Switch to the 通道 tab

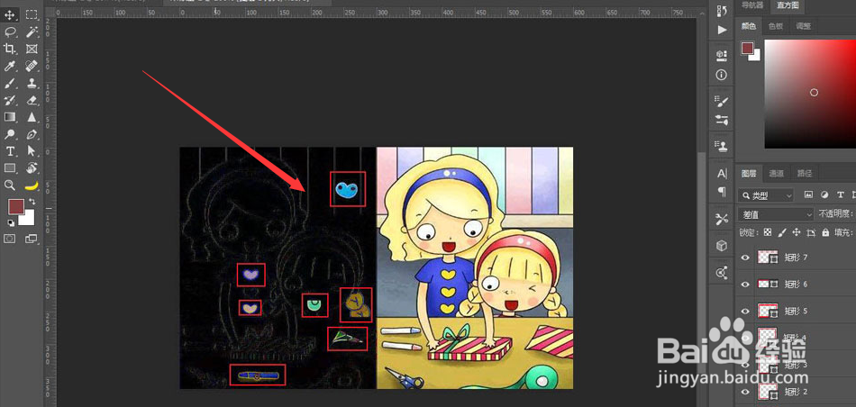777,174
